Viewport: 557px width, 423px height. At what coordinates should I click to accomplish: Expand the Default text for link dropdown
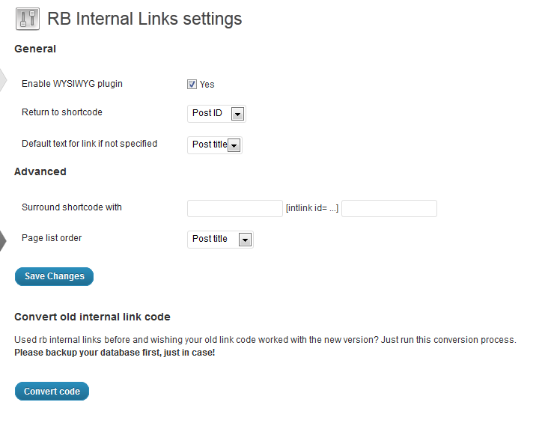tap(214, 145)
